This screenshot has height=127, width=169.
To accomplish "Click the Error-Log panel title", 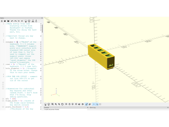I will point(93,108).
